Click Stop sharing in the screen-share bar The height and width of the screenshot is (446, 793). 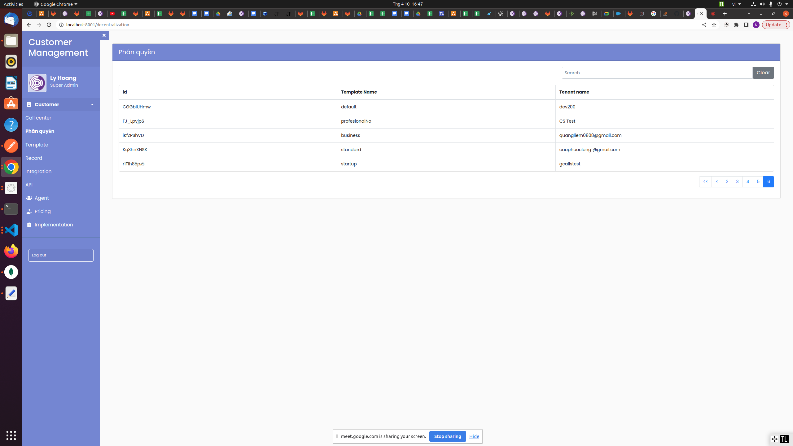[x=447, y=436]
